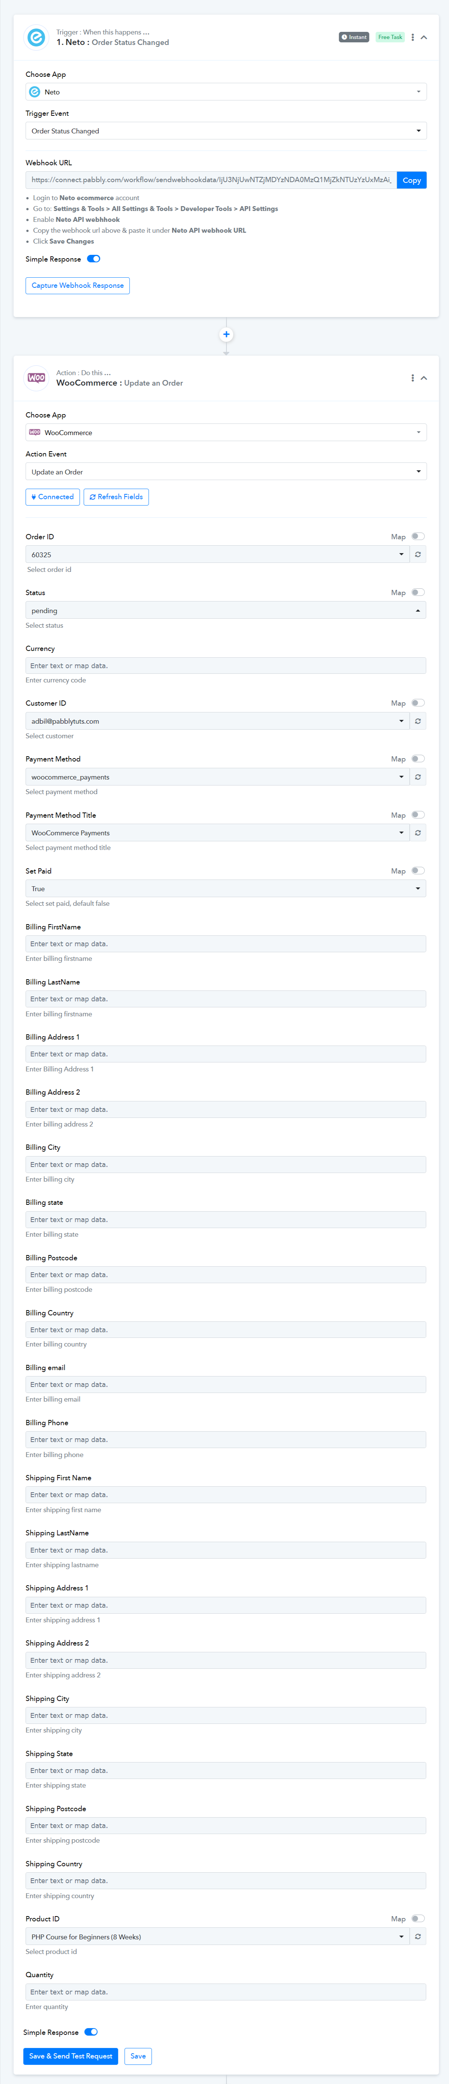Click the Copy webhook URL button
This screenshot has height=2084, width=449.
pos(412,180)
